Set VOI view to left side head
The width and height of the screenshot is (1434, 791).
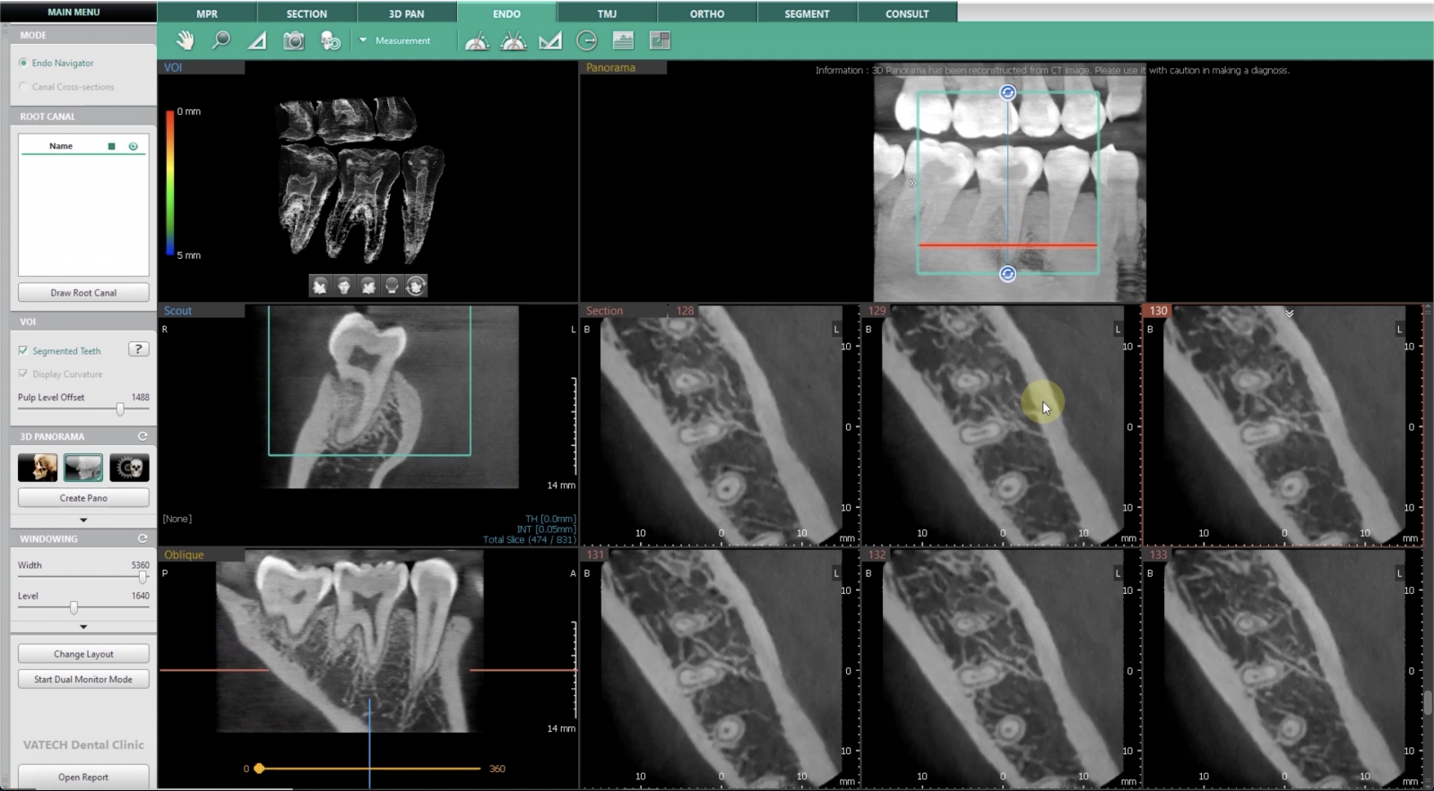point(367,286)
